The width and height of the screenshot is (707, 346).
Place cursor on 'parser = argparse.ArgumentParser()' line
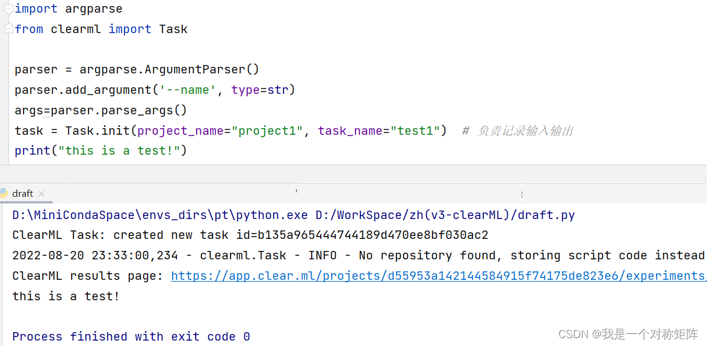[137, 70]
